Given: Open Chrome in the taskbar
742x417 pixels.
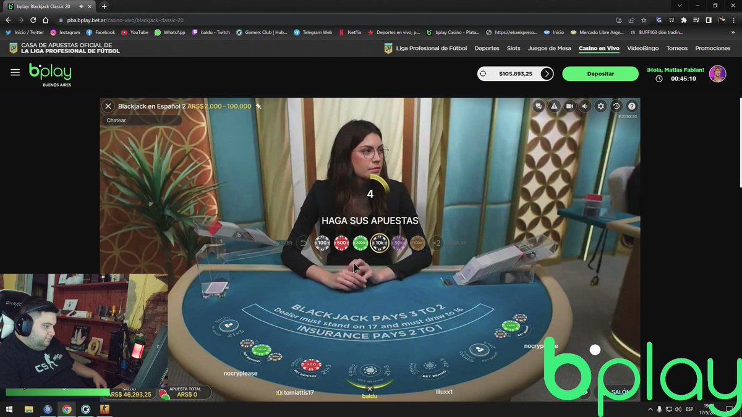Looking at the screenshot, I should (x=66, y=409).
